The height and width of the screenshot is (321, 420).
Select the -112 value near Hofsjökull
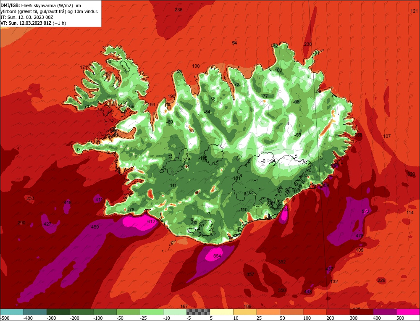[203, 158]
